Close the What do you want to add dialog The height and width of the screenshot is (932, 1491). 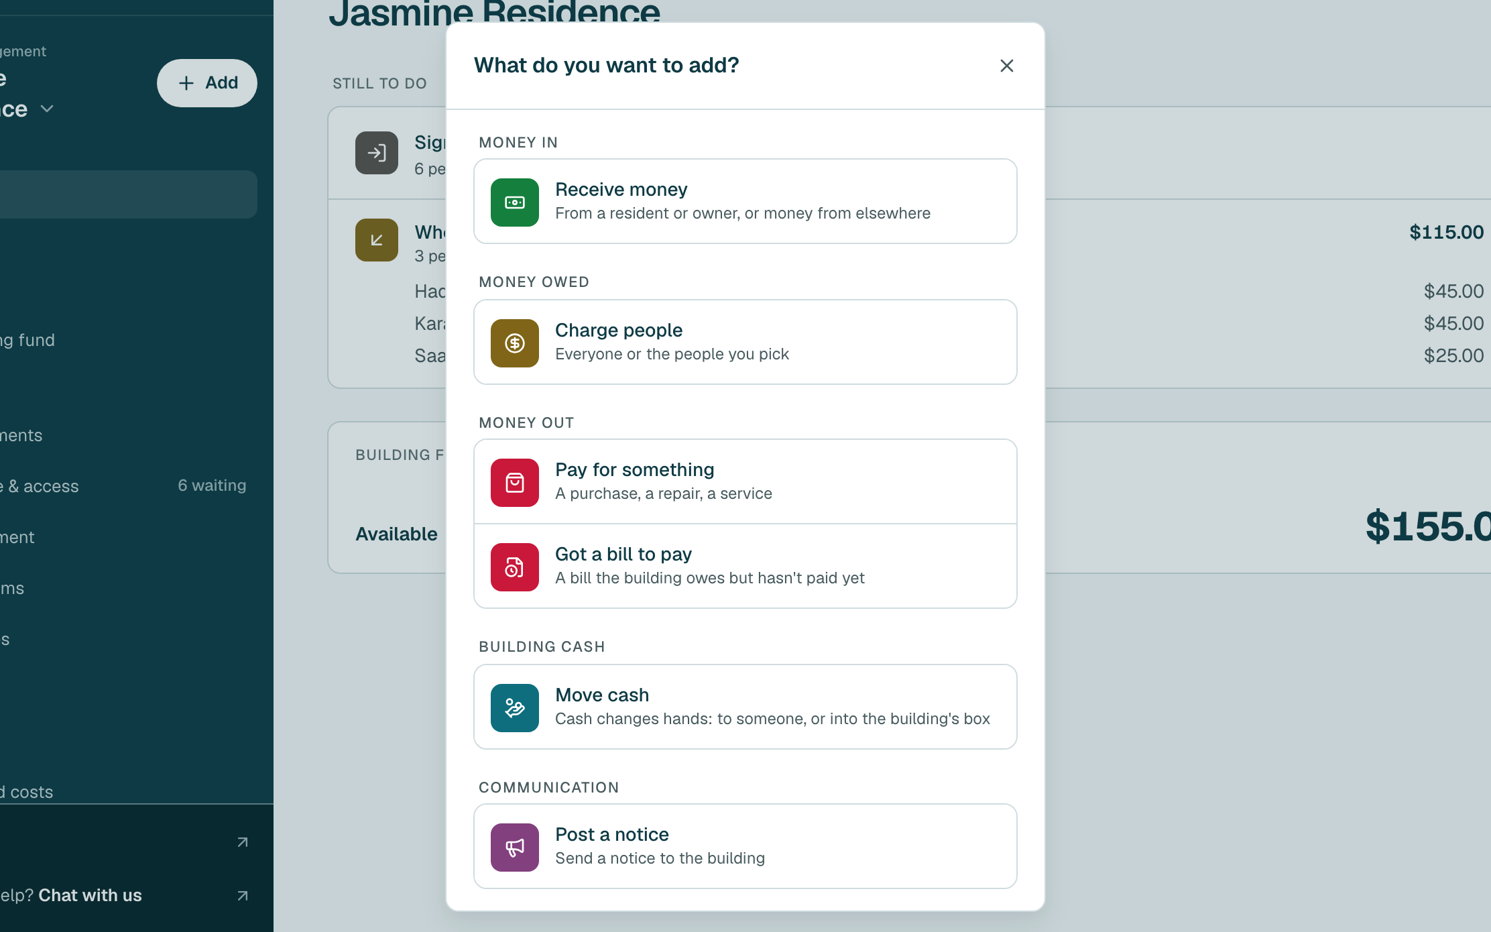pyautogui.click(x=1006, y=66)
